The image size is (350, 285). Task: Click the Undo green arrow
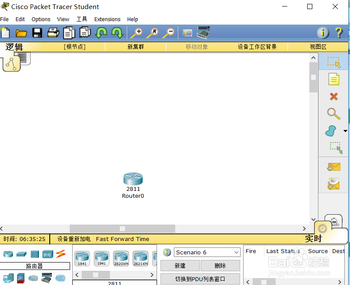click(101, 33)
